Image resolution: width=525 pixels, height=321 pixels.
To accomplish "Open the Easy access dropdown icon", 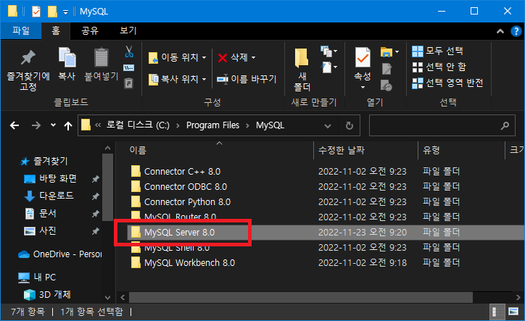I will (x=328, y=67).
